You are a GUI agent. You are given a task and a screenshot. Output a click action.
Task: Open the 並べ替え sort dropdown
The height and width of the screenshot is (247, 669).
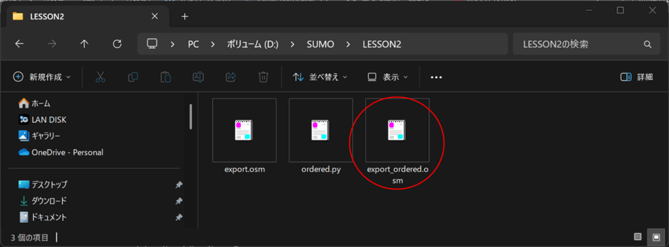point(320,77)
